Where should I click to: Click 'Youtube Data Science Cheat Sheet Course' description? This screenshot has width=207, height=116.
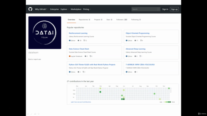click(82, 52)
